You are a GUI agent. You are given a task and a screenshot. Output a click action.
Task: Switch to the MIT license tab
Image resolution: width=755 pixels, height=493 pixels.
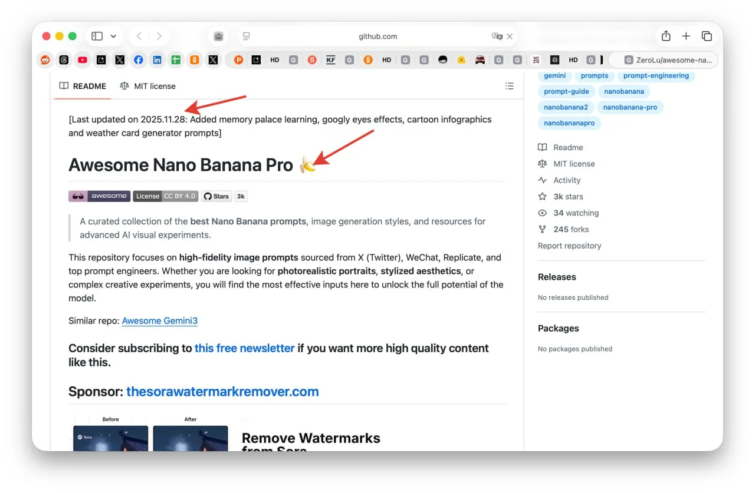tap(147, 86)
